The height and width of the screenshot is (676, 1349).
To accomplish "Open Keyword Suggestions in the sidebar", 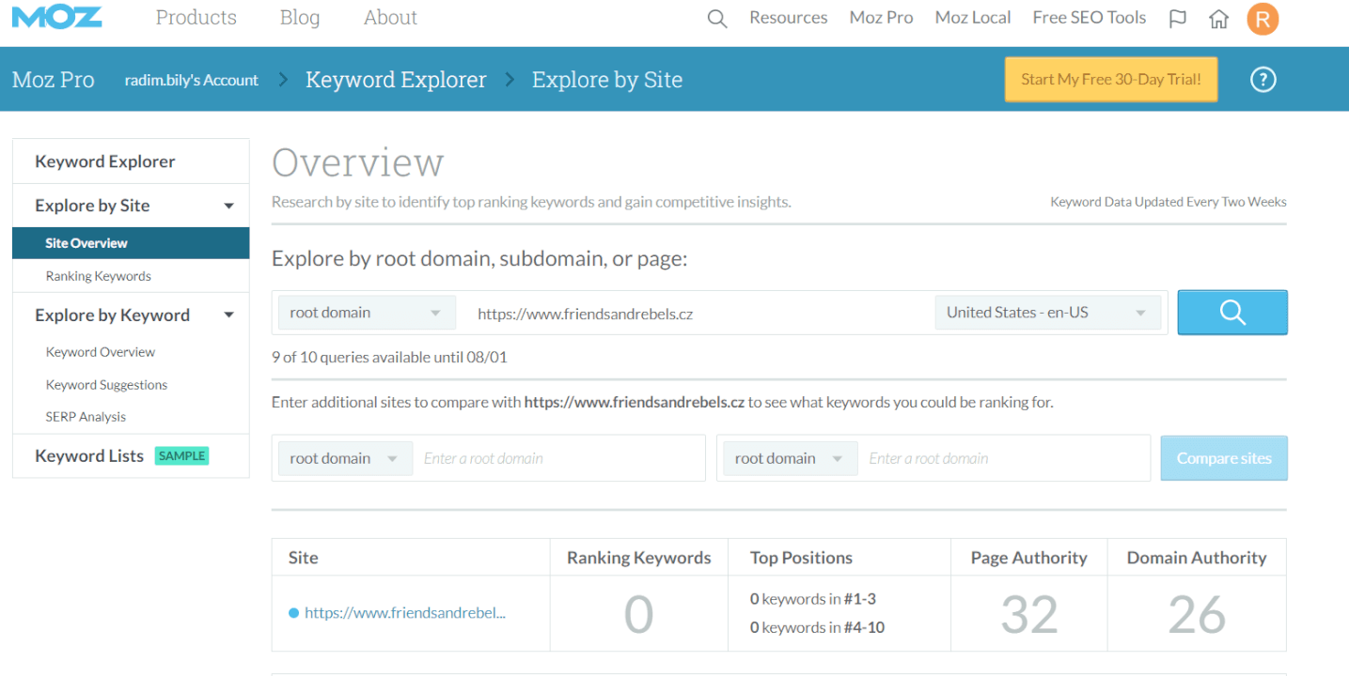I will click(x=106, y=385).
